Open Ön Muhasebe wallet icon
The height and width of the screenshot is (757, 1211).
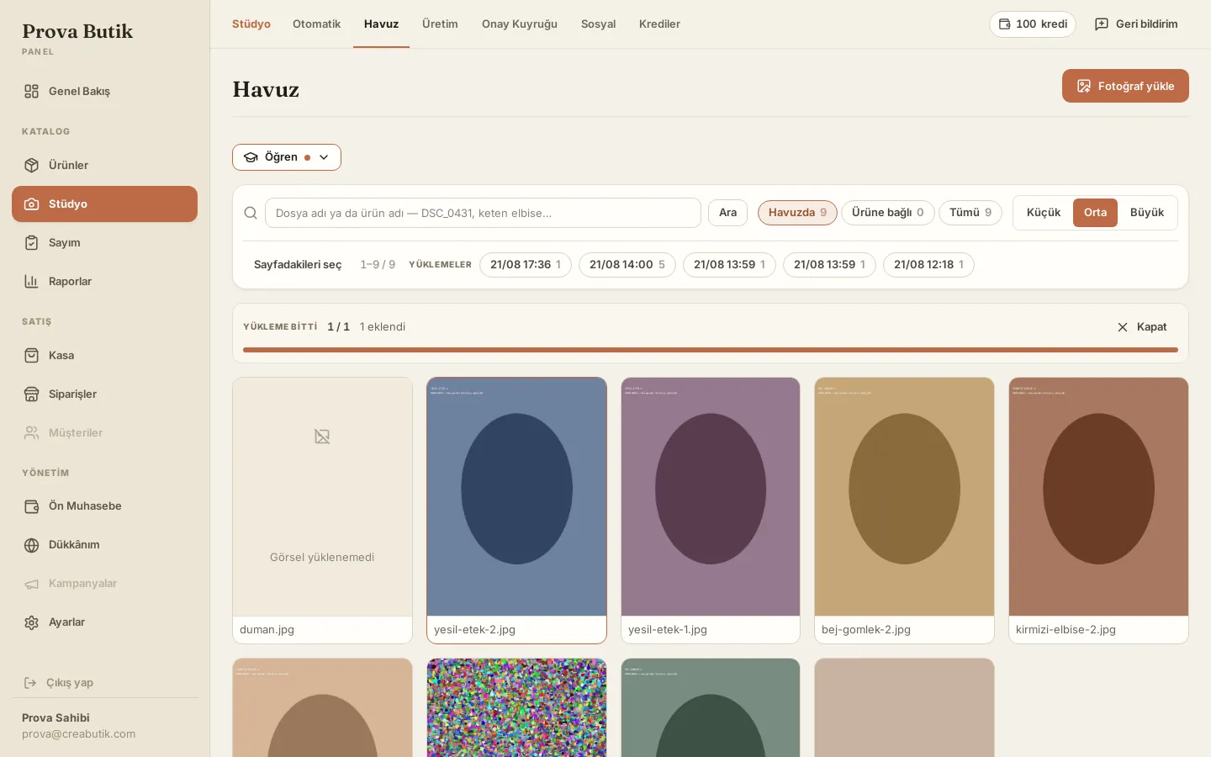31,506
